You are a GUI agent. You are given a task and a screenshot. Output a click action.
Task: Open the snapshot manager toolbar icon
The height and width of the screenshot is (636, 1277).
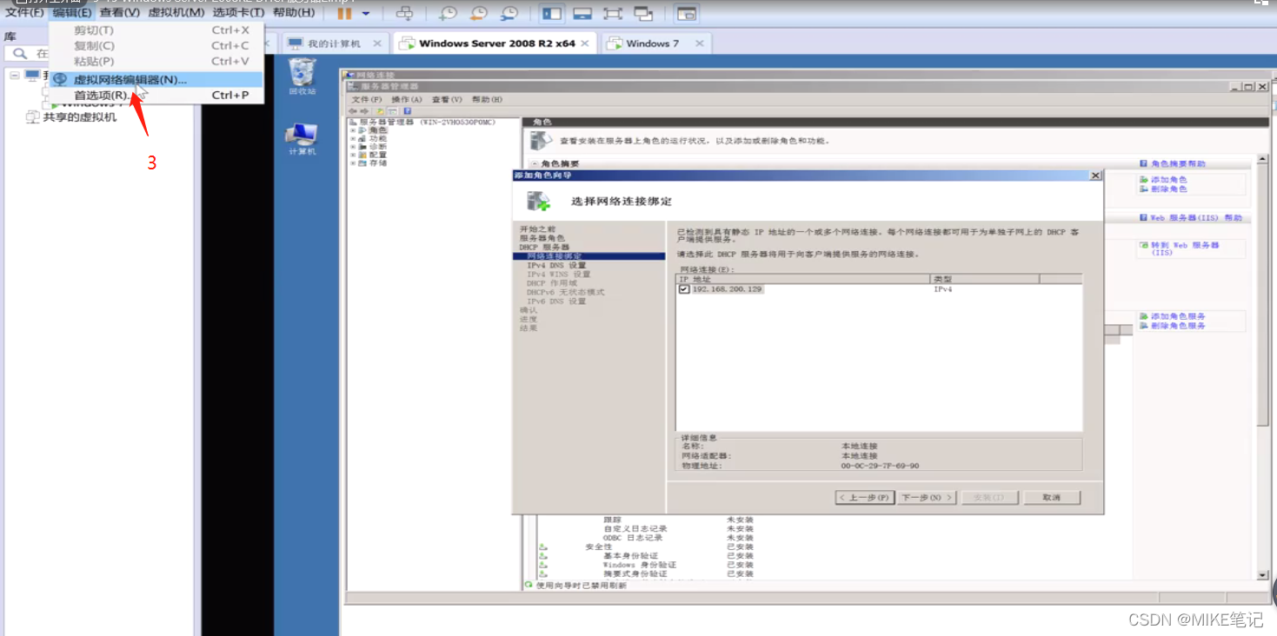point(509,13)
